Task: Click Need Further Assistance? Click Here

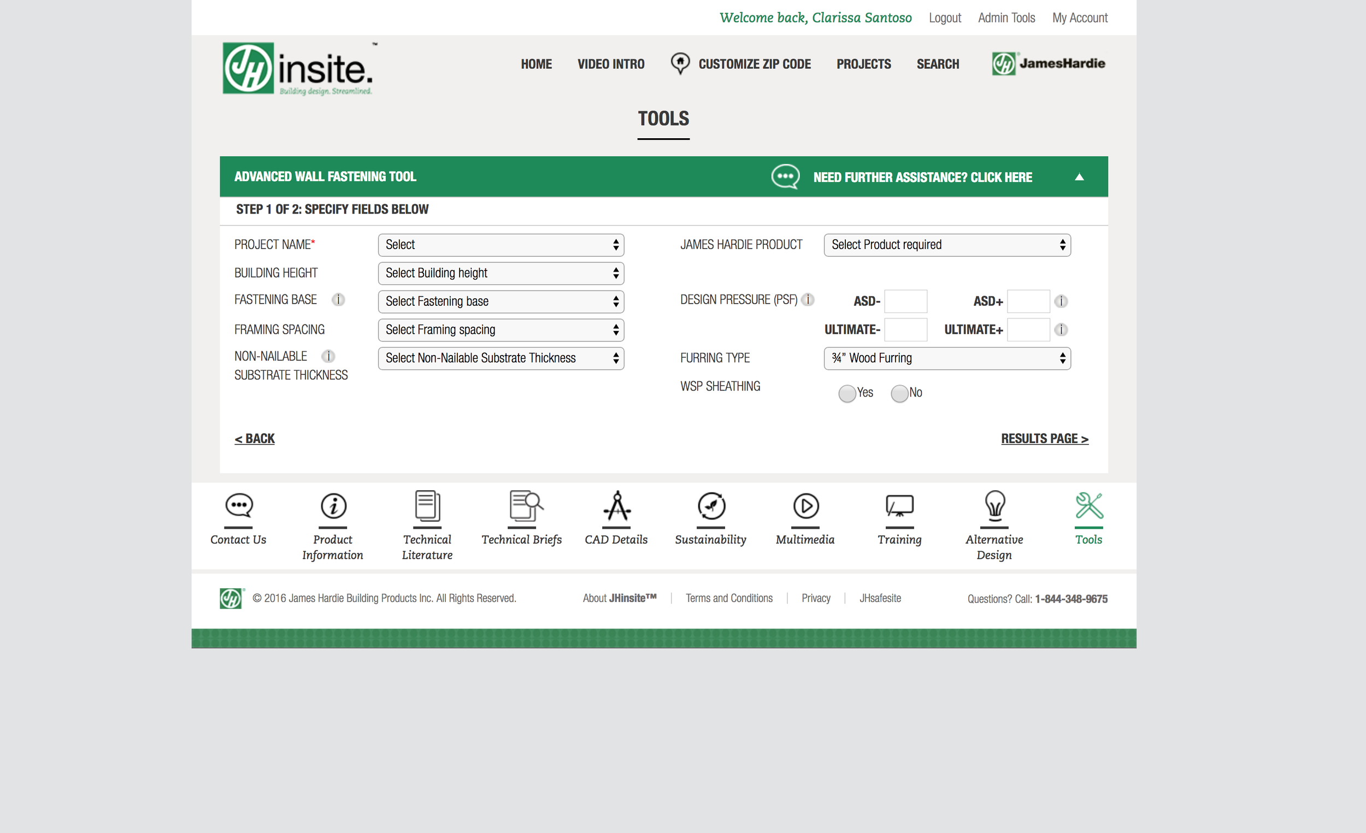Action: pyautogui.click(x=922, y=178)
